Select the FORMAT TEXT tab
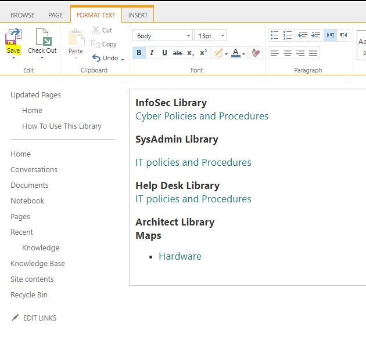 96,15
